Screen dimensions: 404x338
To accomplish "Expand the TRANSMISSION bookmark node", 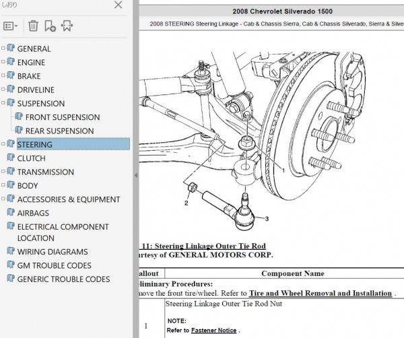I will click(x=3, y=171).
